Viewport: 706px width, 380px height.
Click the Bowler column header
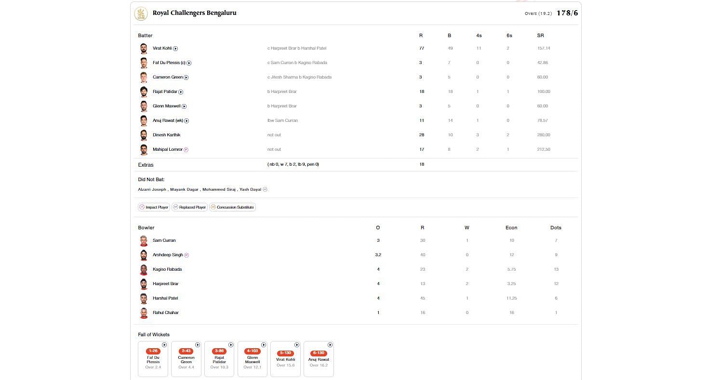(146, 228)
